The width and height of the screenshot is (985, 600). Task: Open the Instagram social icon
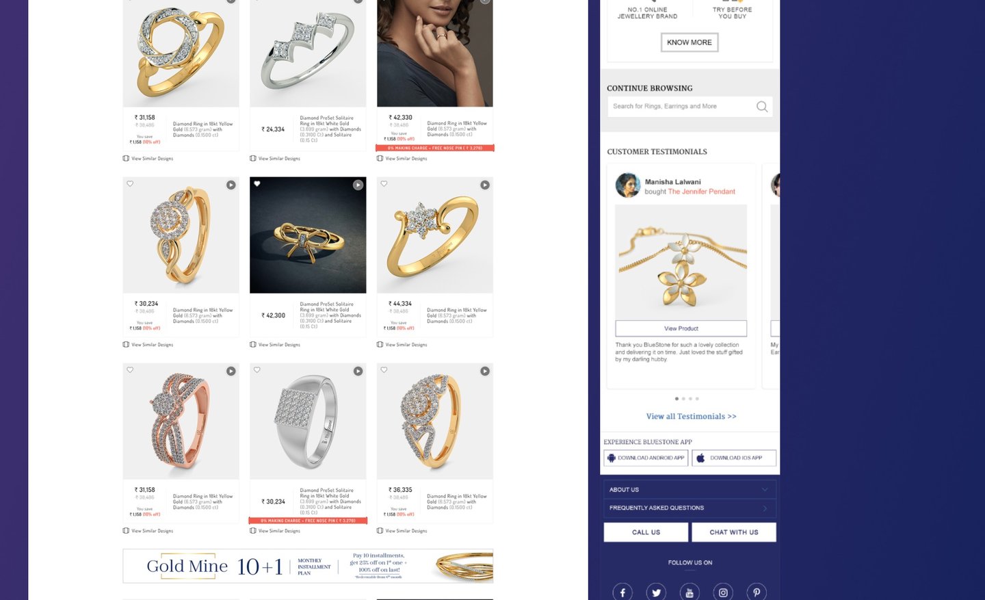[723, 592]
